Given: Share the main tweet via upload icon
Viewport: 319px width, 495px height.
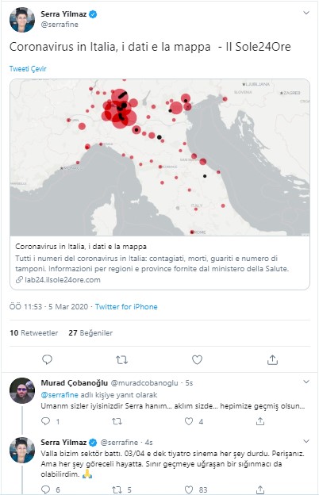Looking at the screenshot, I should (x=272, y=359).
